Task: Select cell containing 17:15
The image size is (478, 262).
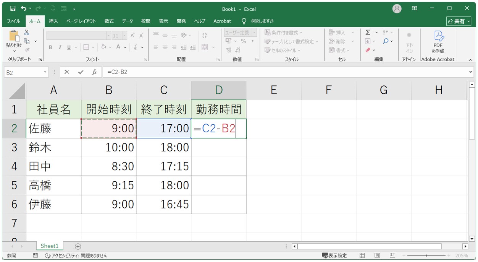Action: 164,167
